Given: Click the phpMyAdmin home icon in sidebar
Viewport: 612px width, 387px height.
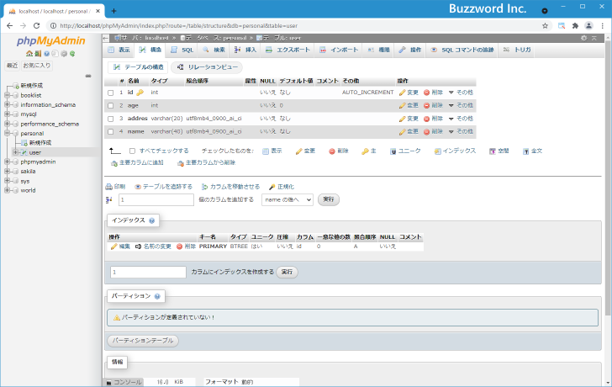Looking at the screenshot, I should coord(28,53).
